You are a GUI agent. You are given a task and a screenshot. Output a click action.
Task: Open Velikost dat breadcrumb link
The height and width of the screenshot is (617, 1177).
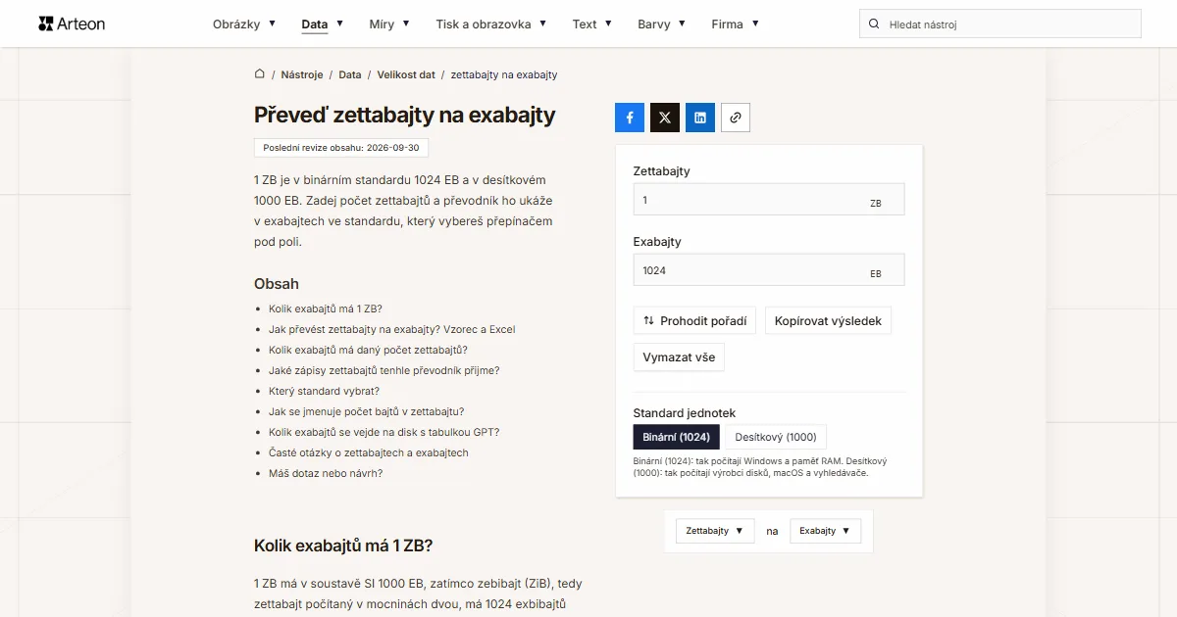pyautogui.click(x=406, y=74)
